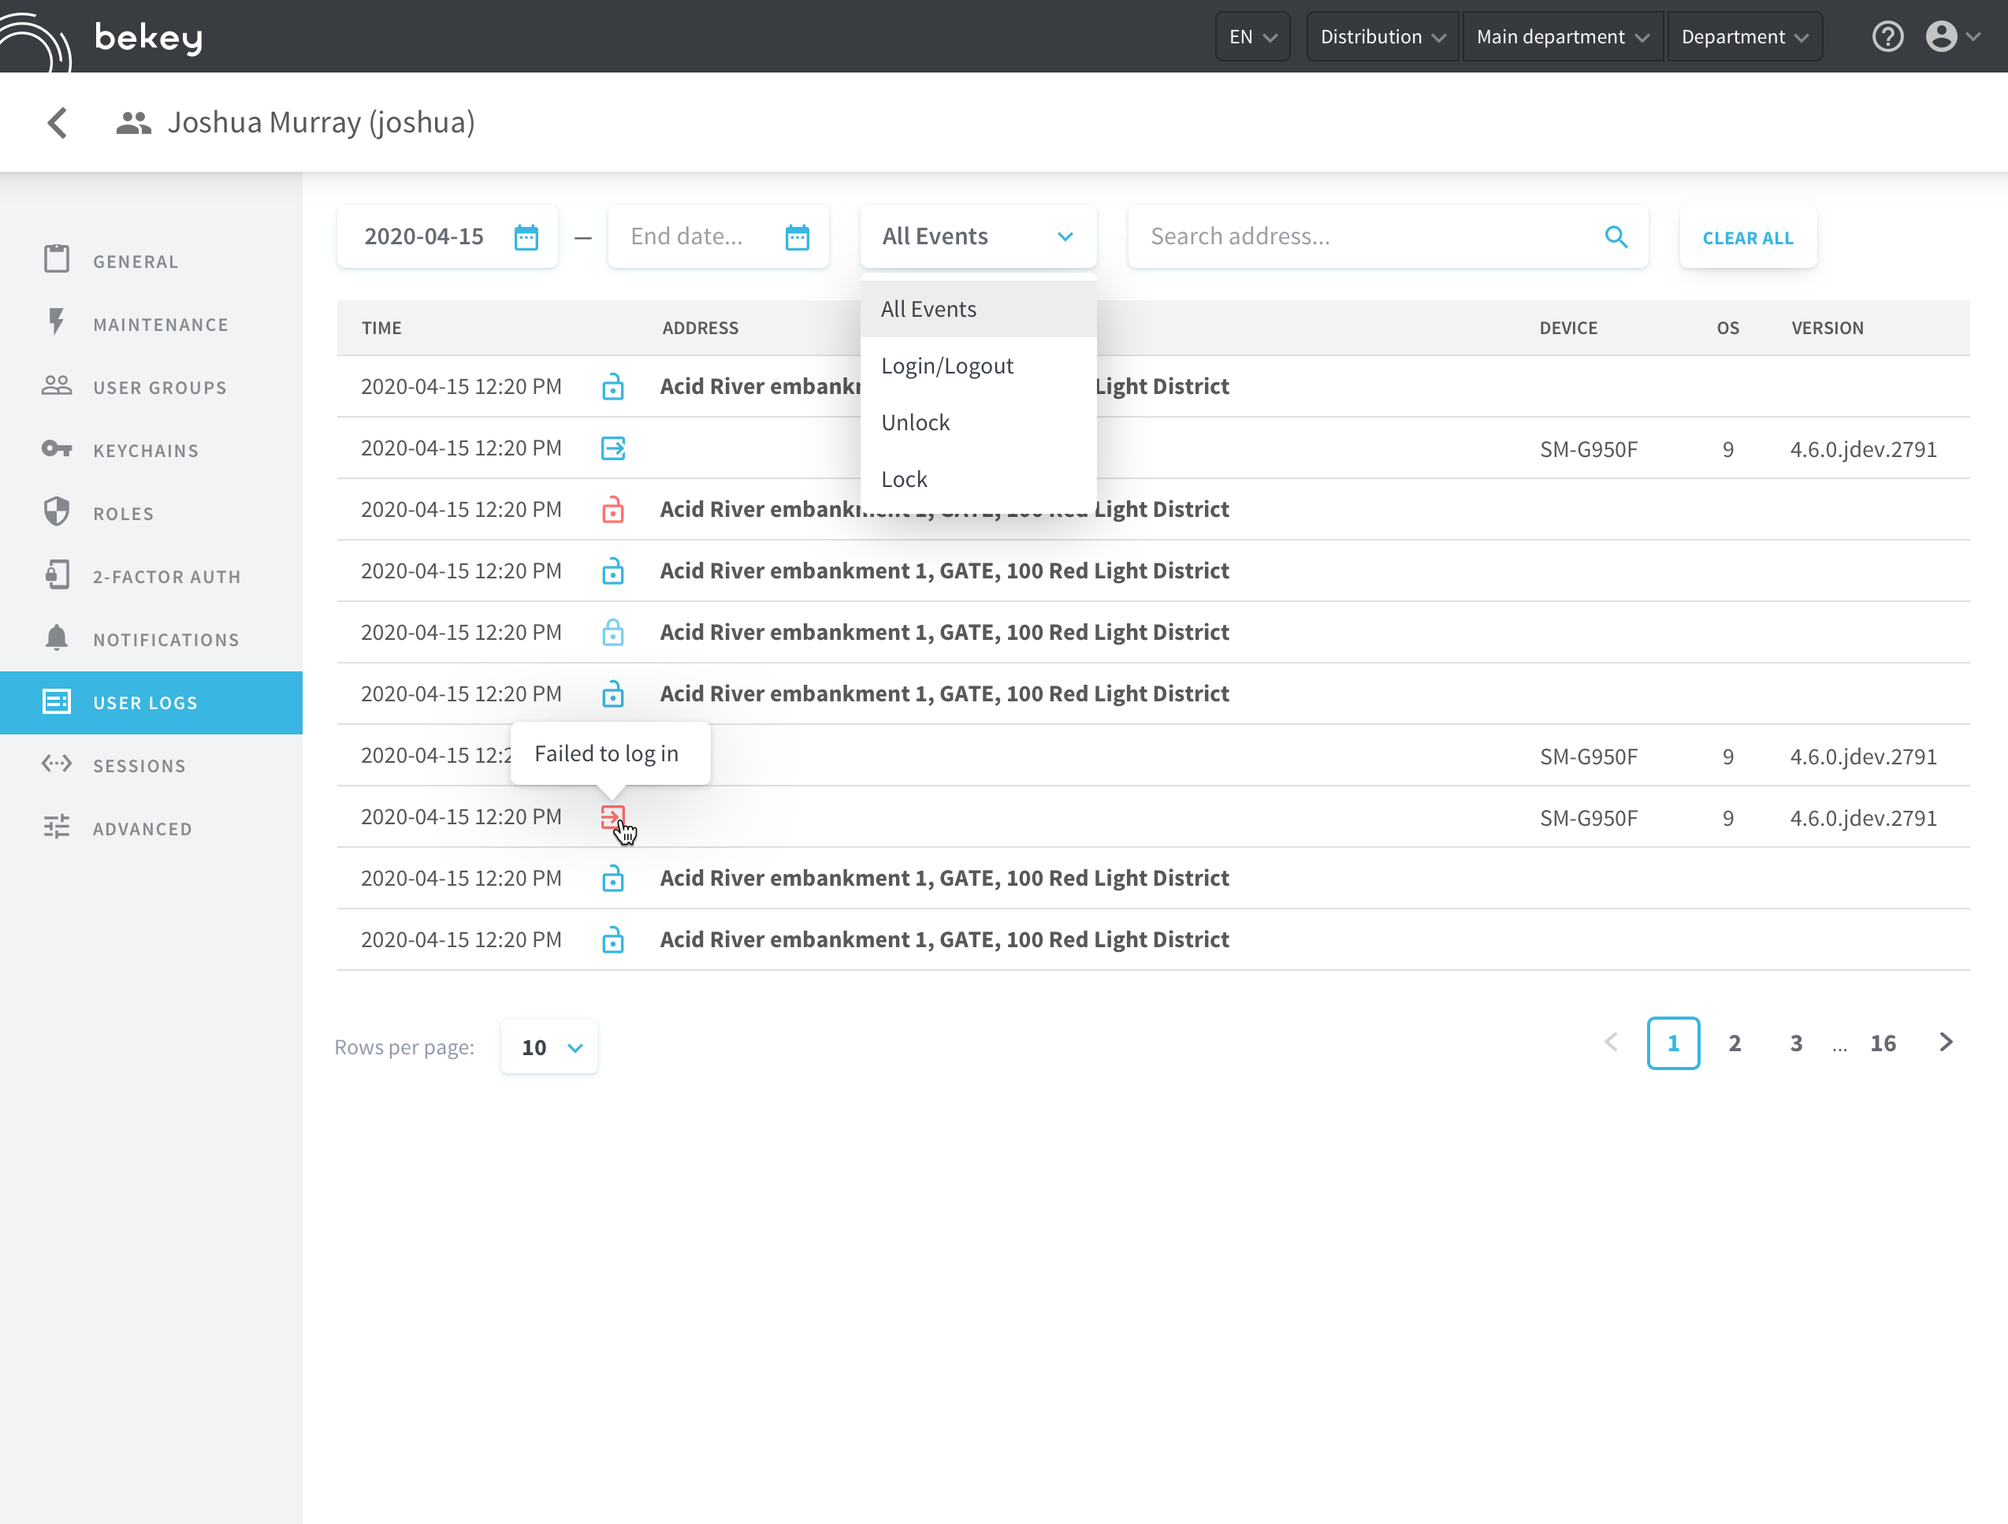The width and height of the screenshot is (2008, 1524).
Task: Click the User Groups people icon
Action: pyautogui.click(x=56, y=385)
